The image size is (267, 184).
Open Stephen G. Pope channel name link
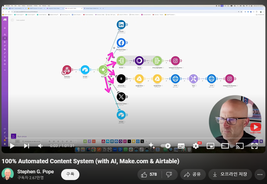click(x=36, y=172)
